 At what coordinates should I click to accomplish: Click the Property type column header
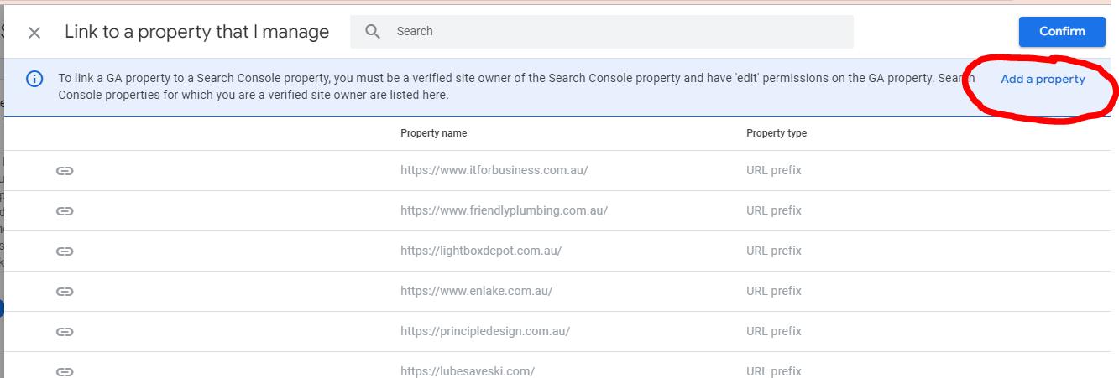(x=776, y=133)
